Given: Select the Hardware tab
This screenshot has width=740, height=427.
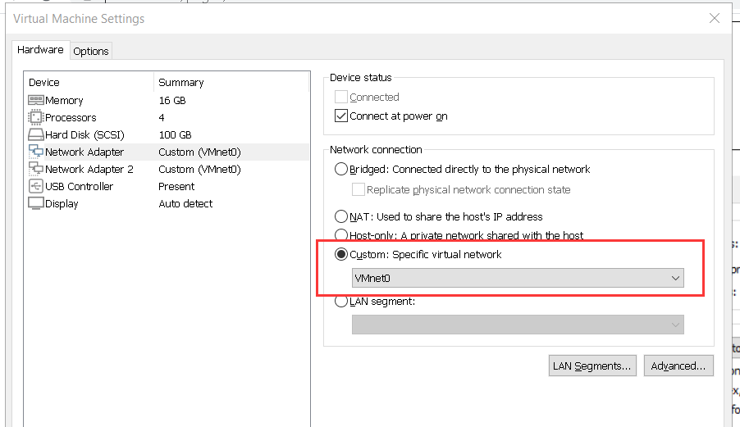Looking at the screenshot, I should pyautogui.click(x=40, y=50).
